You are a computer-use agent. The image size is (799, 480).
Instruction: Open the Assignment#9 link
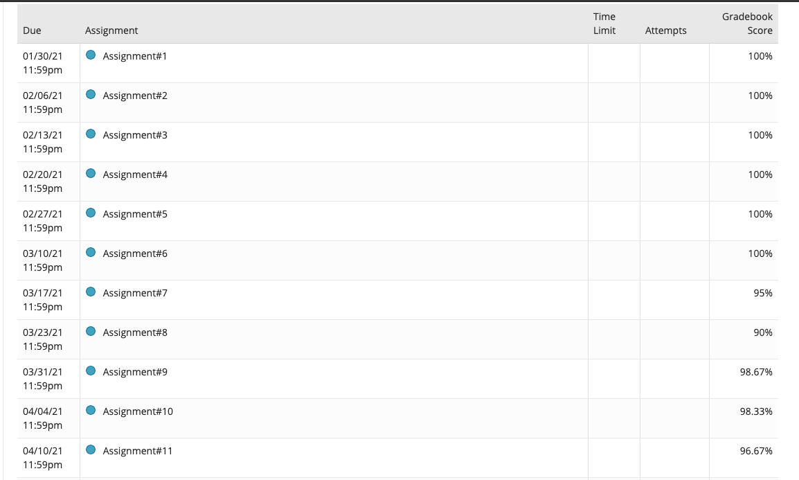tap(135, 372)
